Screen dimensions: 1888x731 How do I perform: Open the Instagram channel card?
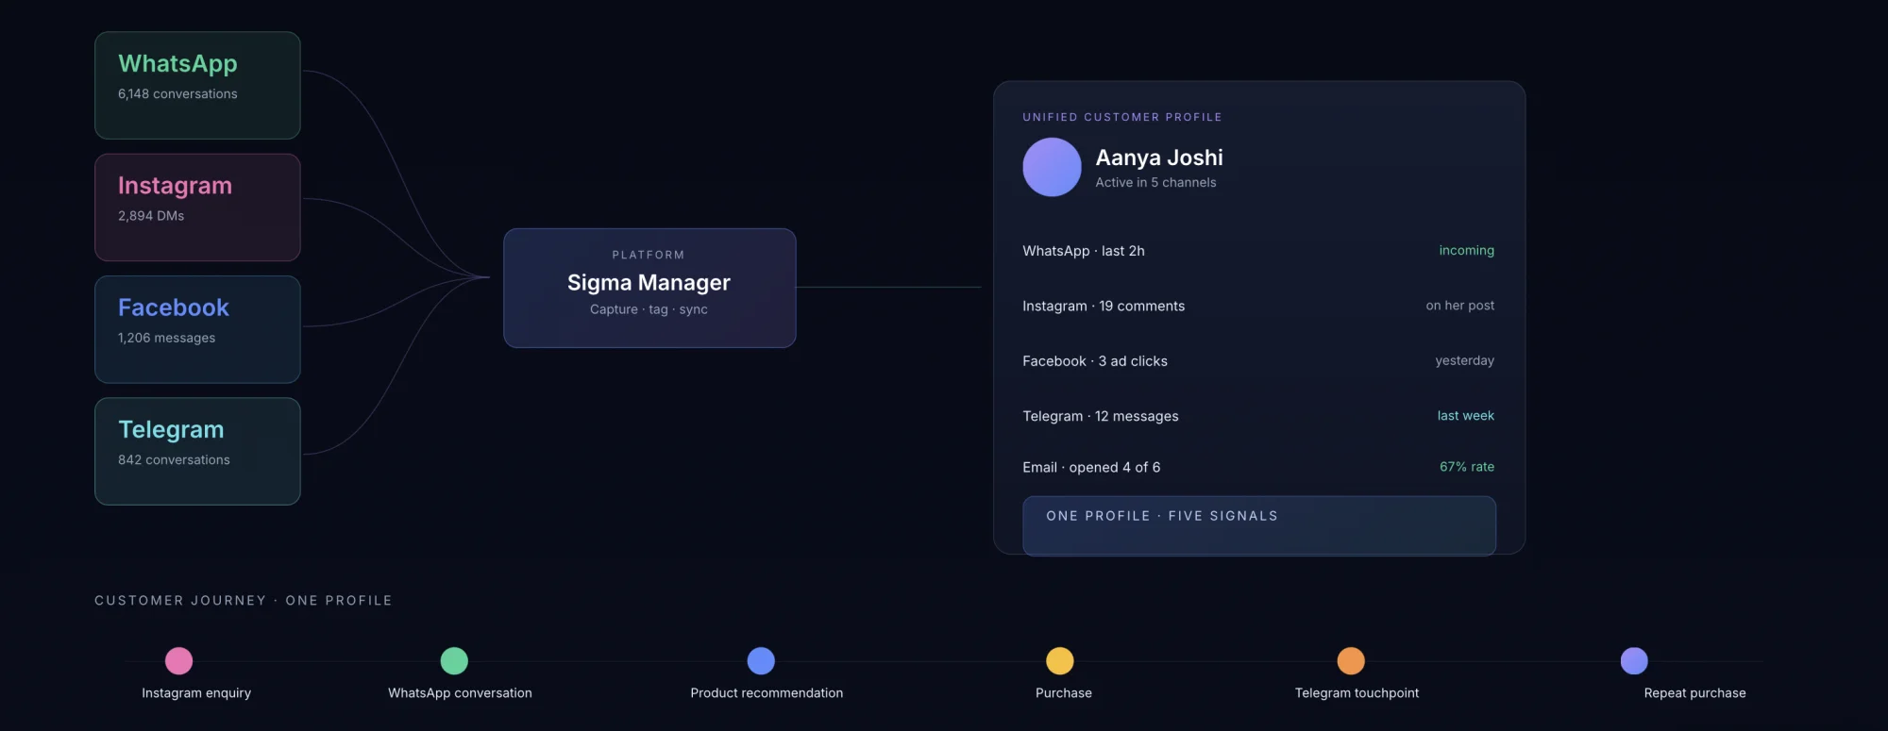197,208
